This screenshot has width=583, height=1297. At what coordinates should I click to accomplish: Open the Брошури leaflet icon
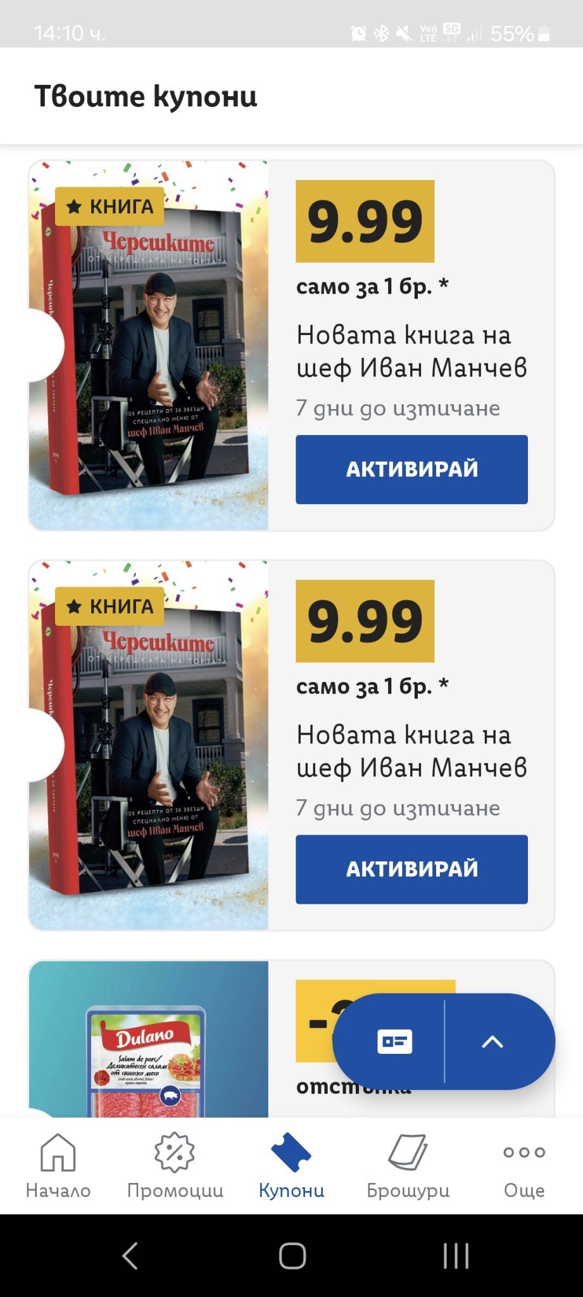click(408, 1152)
